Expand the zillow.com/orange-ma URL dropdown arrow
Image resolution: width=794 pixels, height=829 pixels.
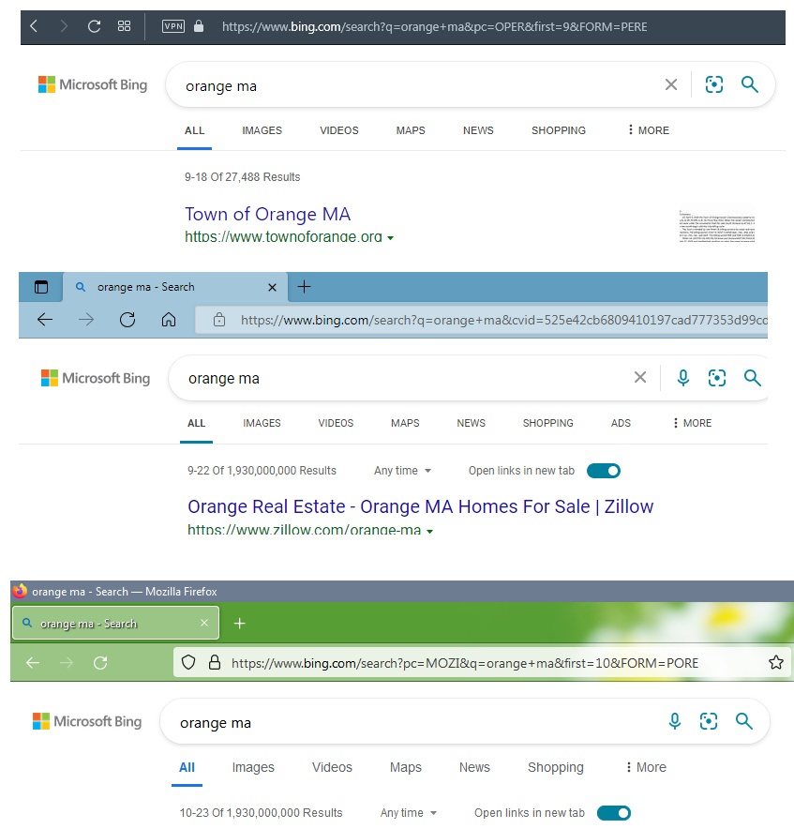tap(429, 532)
